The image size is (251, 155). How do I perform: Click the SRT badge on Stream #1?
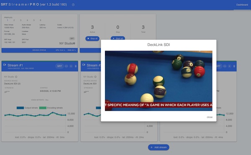coord(59,66)
